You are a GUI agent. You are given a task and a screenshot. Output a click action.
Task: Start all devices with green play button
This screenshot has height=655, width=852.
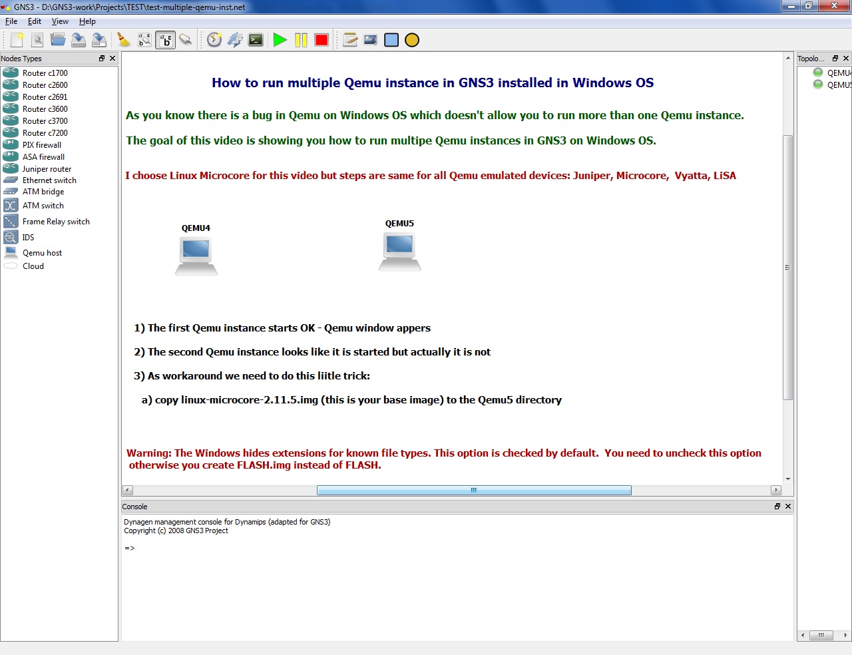pyautogui.click(x=280, y=40)
